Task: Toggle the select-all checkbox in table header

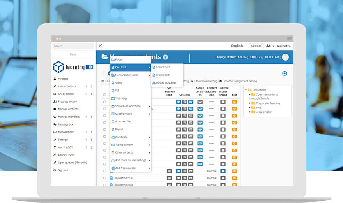Action: pyautogui.click(x=104, y=95)
